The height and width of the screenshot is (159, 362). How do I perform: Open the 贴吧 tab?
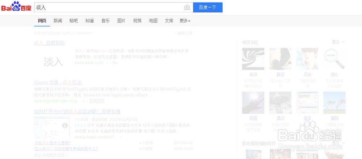73,21
